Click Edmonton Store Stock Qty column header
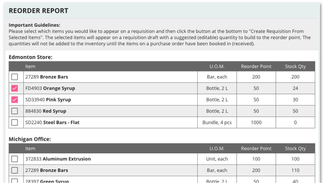 tap(296, 66)
